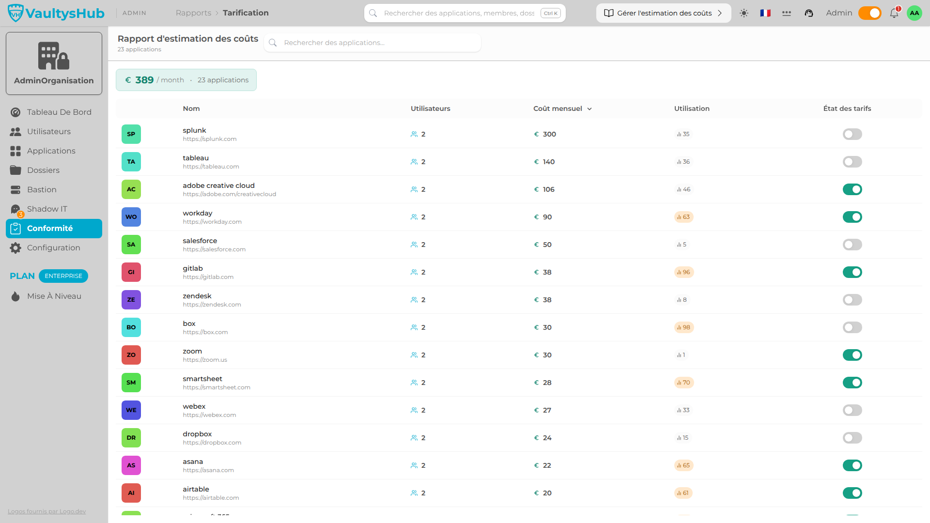
Task: Open the AA user avatar menu
Action: tap(914, 13)
